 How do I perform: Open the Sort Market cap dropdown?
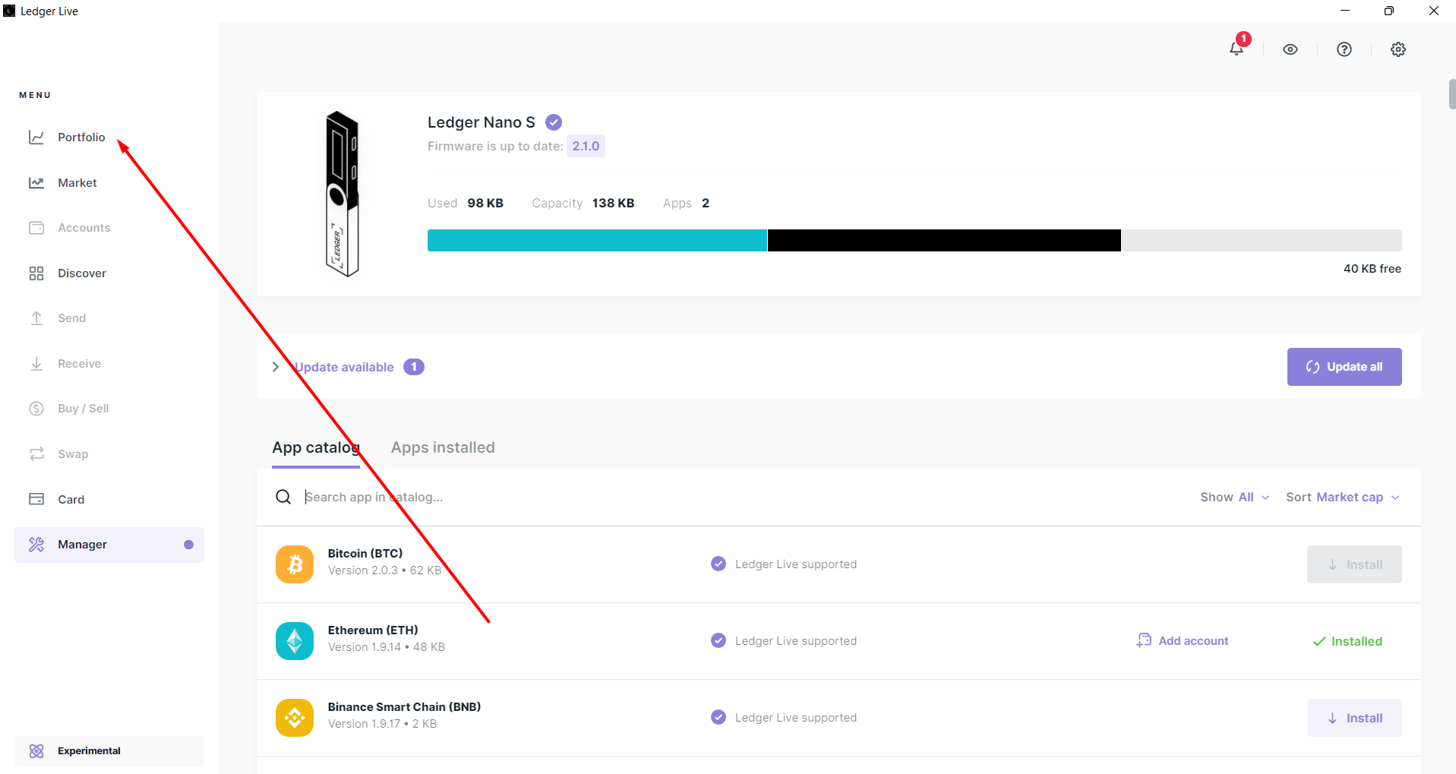coord(1343,497)
